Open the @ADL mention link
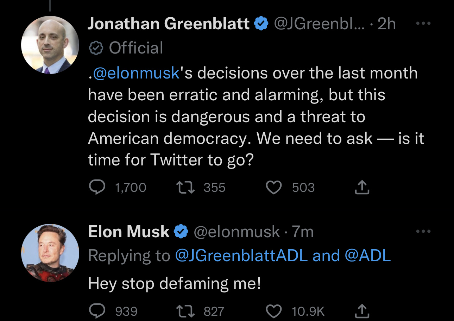This screenshot has width=454, height=321. pos(368,256)
